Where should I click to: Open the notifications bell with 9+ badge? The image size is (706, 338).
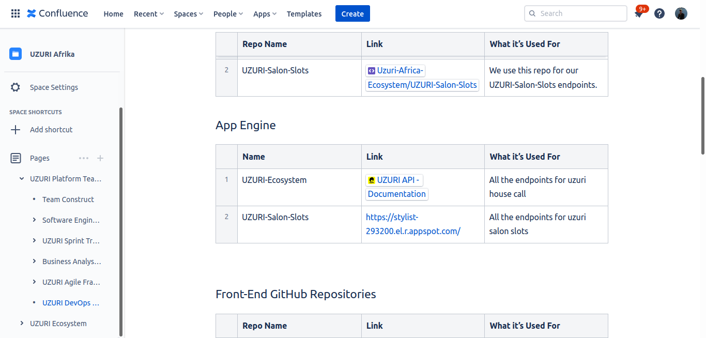pyautogui.click(x=639, y=13)
